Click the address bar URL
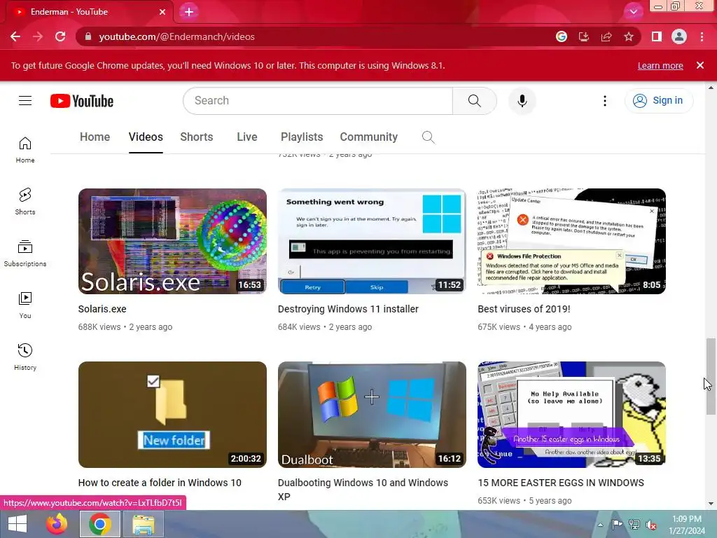Image resolution: width=717 pixels, height=538 pixels. coord(177,36)
